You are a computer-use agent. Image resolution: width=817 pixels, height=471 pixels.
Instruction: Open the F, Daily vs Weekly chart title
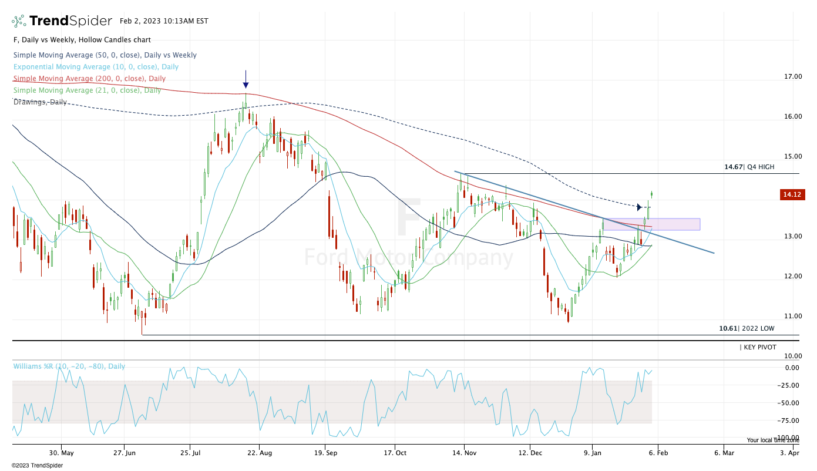(82, 40)
